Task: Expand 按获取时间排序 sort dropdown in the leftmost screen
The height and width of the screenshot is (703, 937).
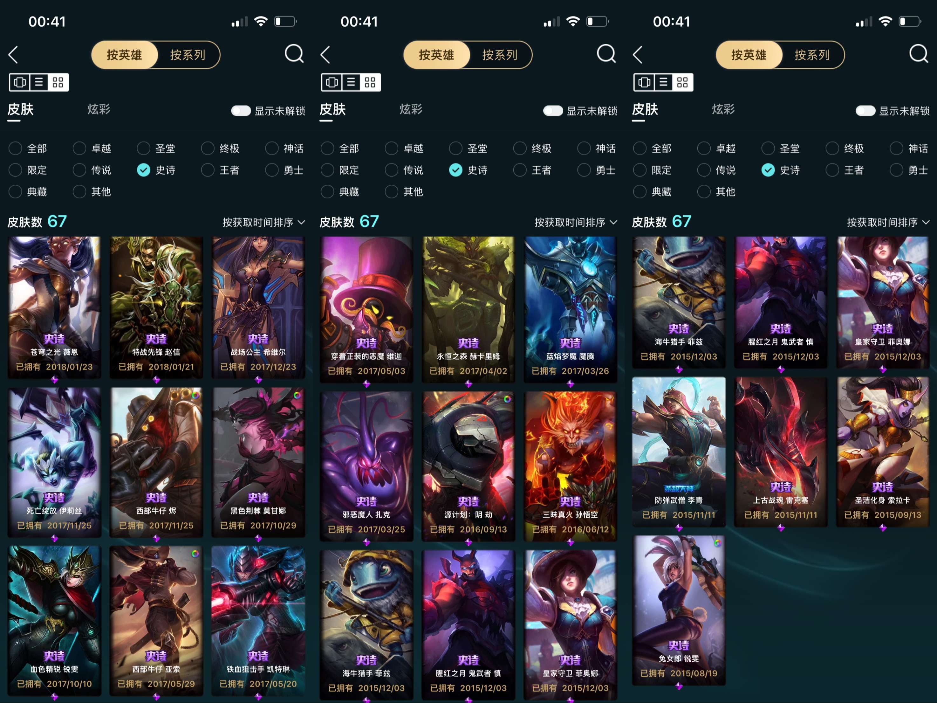Action: (x=263, y=223)
